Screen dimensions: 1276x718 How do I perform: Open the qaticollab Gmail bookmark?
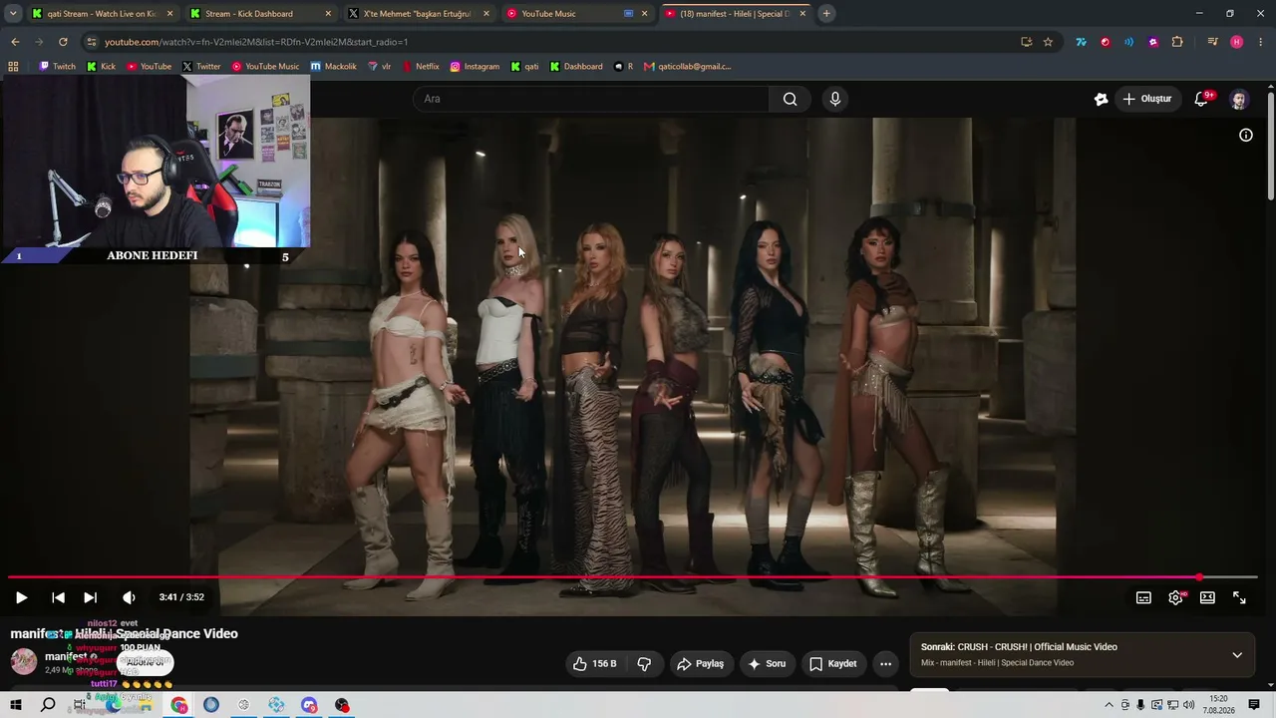click(x=688, y=67)
